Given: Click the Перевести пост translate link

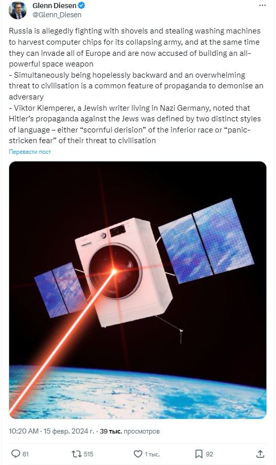Looking at the screenshot, I should (x=29, y=152).
